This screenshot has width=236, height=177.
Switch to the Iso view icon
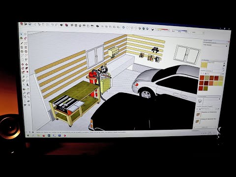pos(72,25)
